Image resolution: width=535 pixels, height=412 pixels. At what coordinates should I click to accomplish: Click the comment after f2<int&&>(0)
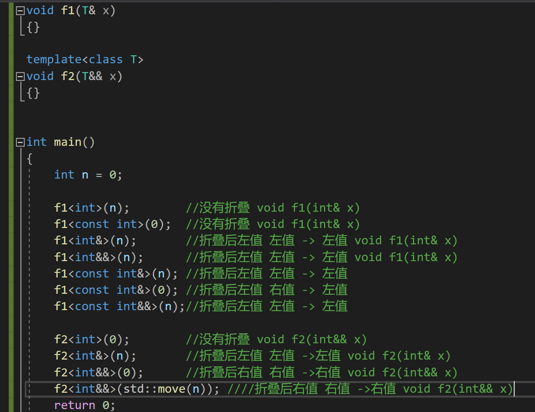pyautogui.click(x=321, y=373)
